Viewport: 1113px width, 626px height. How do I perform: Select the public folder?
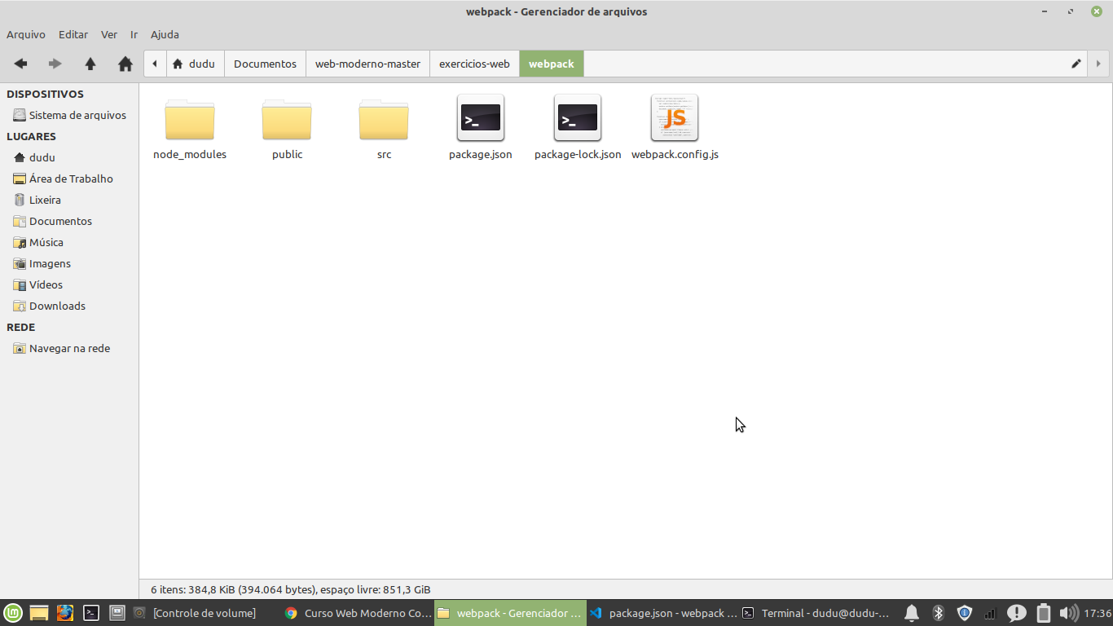click(x=287, y=119)
